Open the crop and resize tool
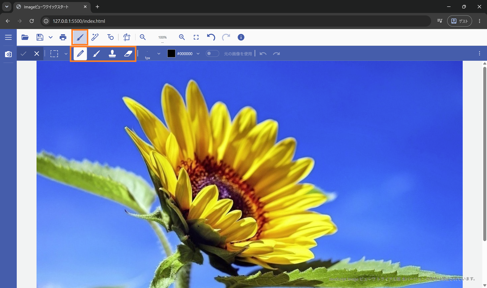This screenshot has height=288, width=487. (x=127, y=37)
